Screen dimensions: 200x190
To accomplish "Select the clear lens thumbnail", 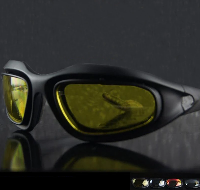I will (158, 183).
